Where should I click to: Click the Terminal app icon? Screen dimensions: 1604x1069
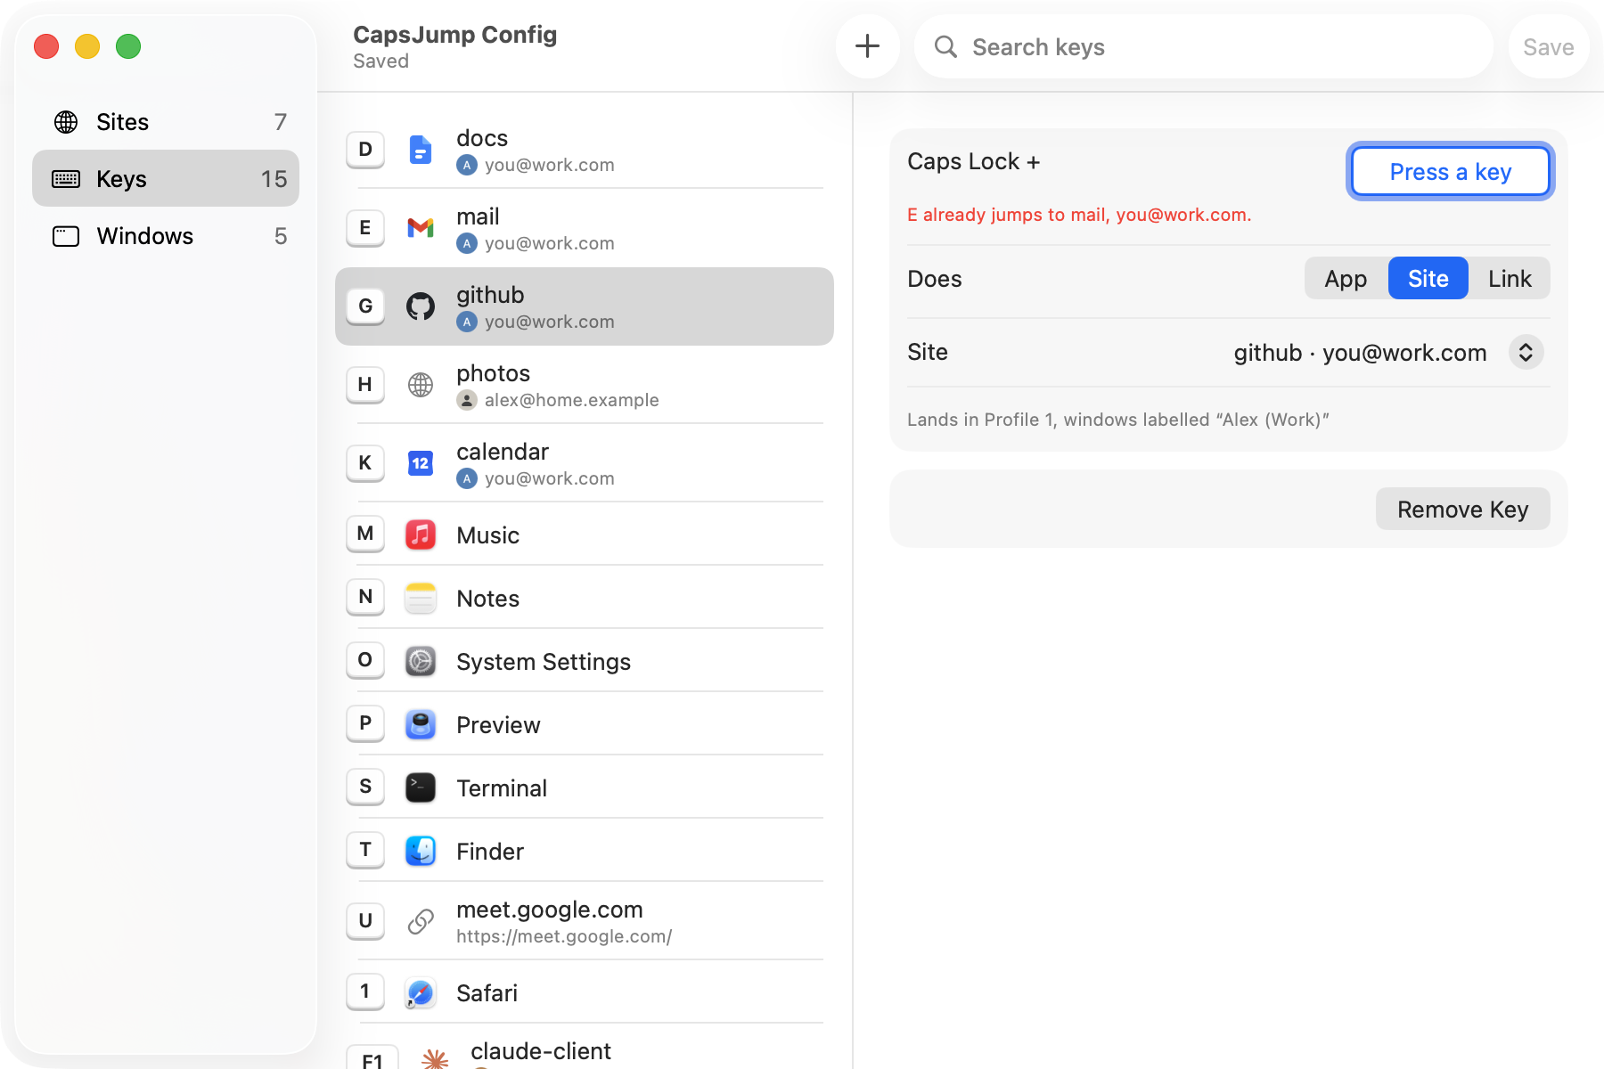click(421, 787)
